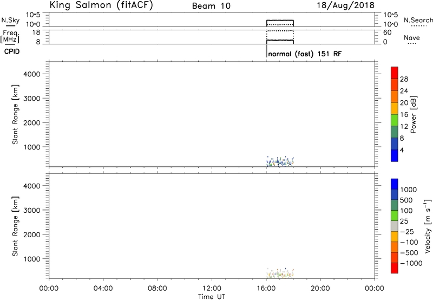This screenshot has height=300, width=433.
Task: Click the "Power [dB]" colorbar title
Action: pyautogui.click(x=413, y=114)
